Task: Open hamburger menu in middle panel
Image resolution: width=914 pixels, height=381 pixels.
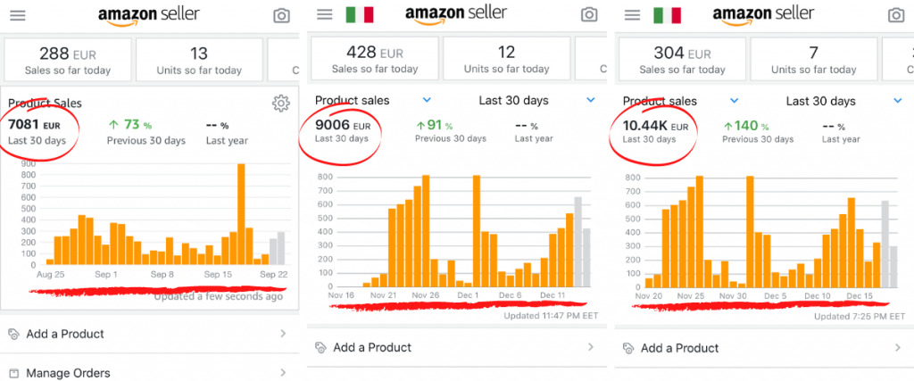Action: (325, 15)
